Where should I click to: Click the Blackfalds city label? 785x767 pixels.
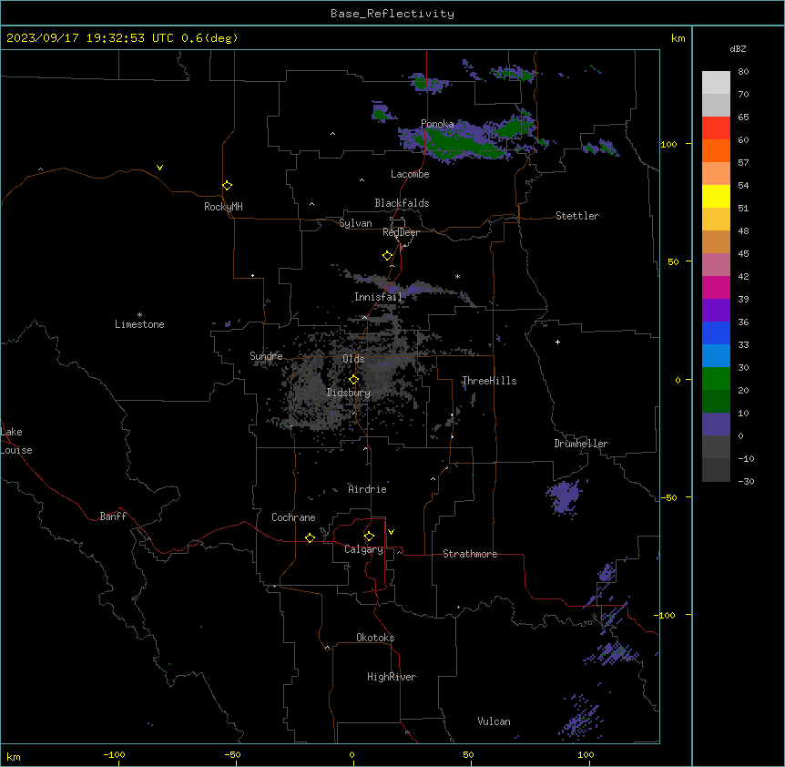(x=402, y=203)
